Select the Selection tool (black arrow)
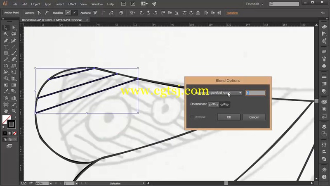Screen dimensions: 330x186 [6, 27]
